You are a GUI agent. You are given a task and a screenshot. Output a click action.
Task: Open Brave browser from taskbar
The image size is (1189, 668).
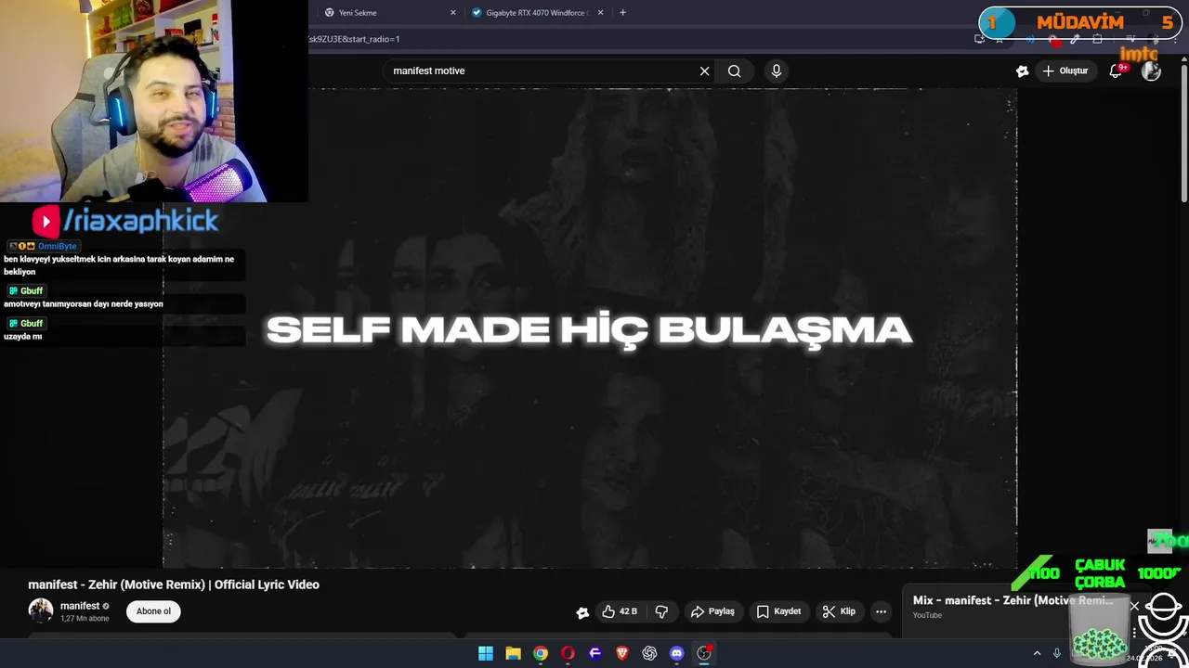[x=622, y=653]
